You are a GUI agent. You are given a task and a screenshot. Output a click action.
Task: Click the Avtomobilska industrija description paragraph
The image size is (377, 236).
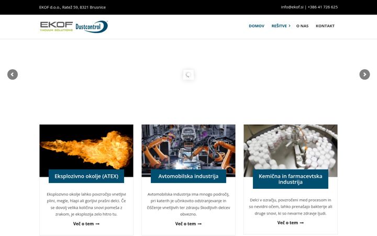[188, 204]
